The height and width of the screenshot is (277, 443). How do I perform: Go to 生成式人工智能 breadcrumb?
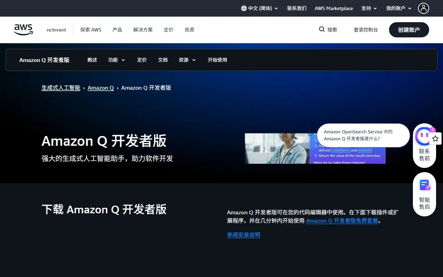tap(61, 88)
